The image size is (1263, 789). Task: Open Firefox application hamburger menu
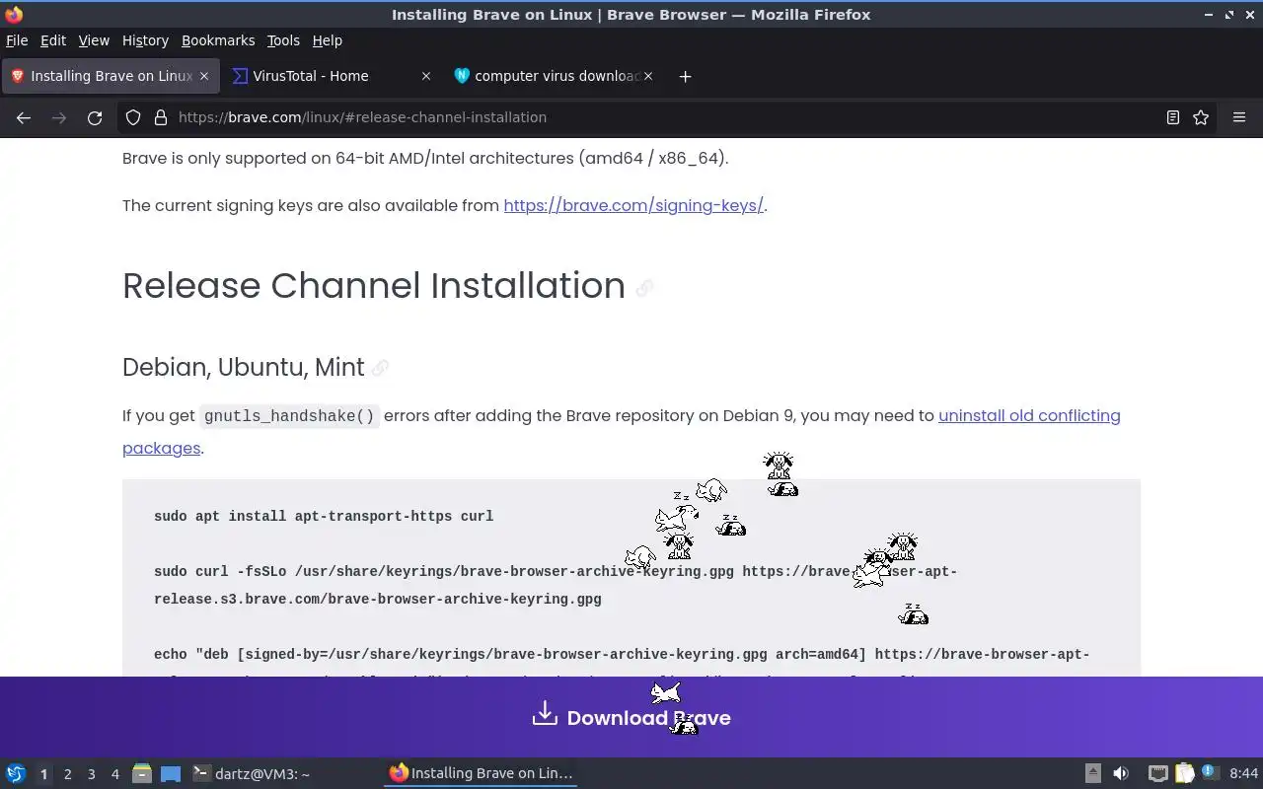[x=1239, y=117]
